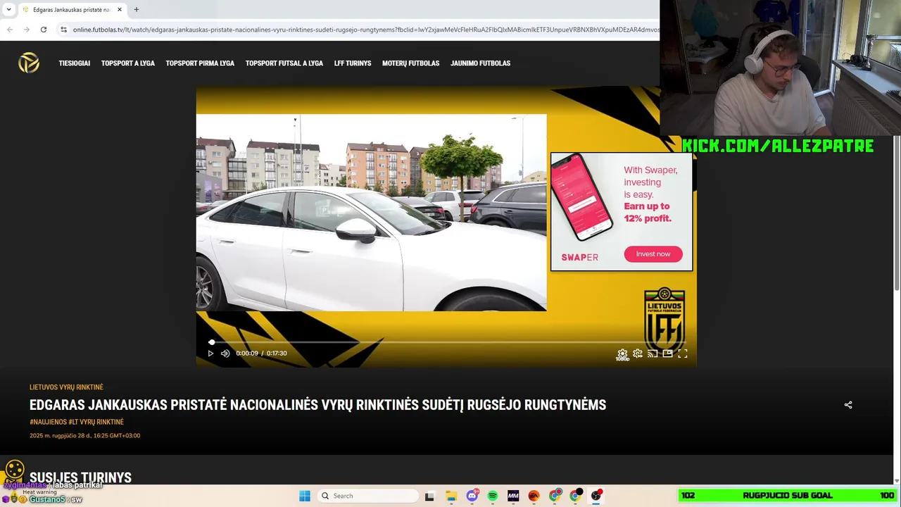
Task: Open the TOPSPORT PIRMA LYGA section
Action: coord(200,63)
